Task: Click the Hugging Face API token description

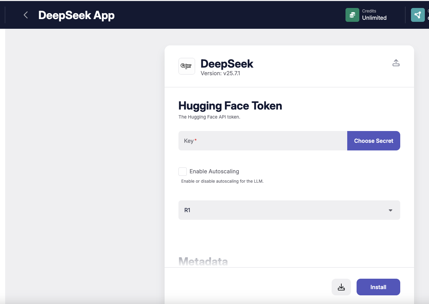Action: pyautogui.click(x=209, y=117)
